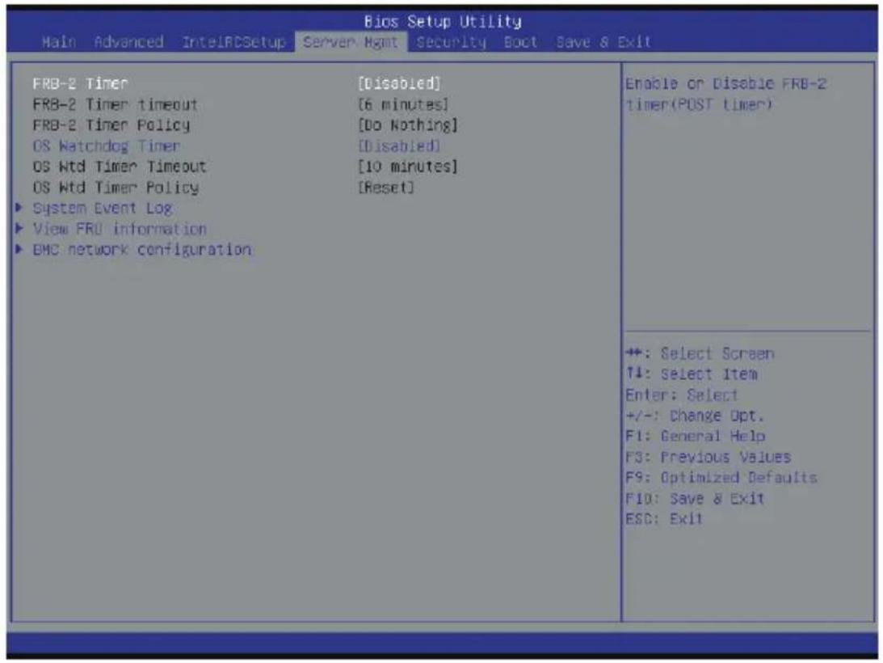Go to the Security tab
The image size is (883, 663).
(x=451, y=42)
